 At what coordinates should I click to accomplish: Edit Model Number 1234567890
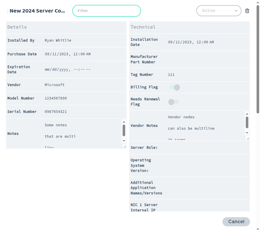85,98
